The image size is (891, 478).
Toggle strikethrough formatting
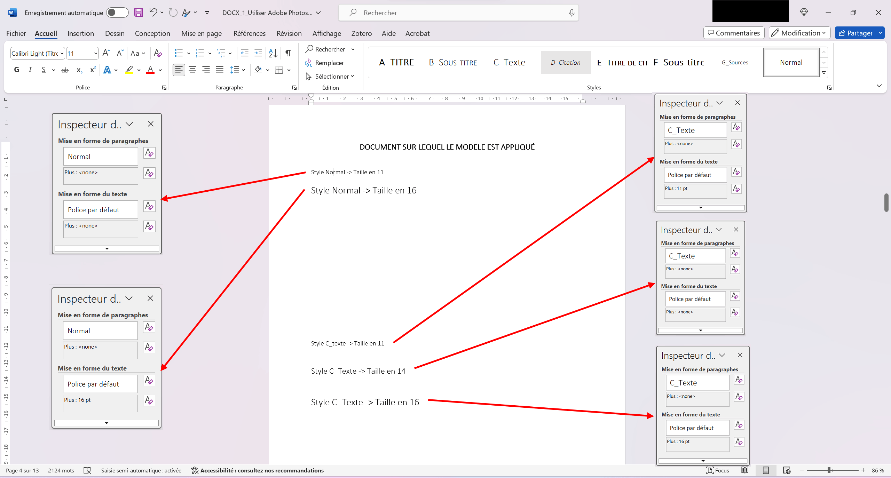pyautogui.click(x=65, y=70)
